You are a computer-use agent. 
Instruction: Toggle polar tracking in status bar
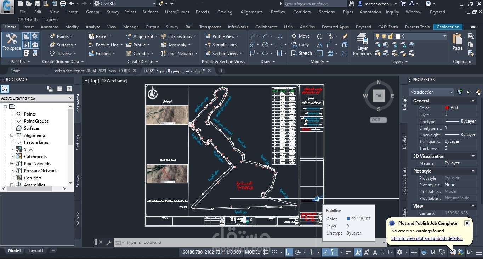(x=298, y=252)
